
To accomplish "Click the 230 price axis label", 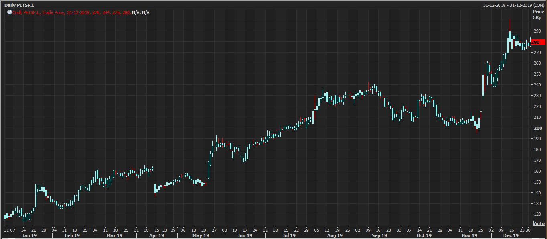I will (x=537, y=96).
